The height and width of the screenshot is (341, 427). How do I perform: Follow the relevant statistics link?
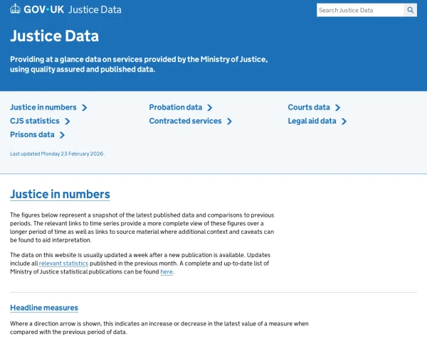[x=63, y=263]
